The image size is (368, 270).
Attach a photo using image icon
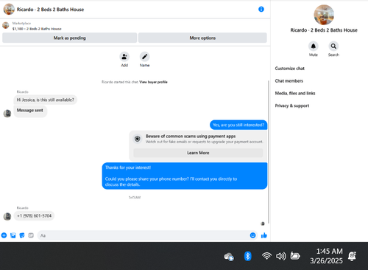(x=13, y=235)
